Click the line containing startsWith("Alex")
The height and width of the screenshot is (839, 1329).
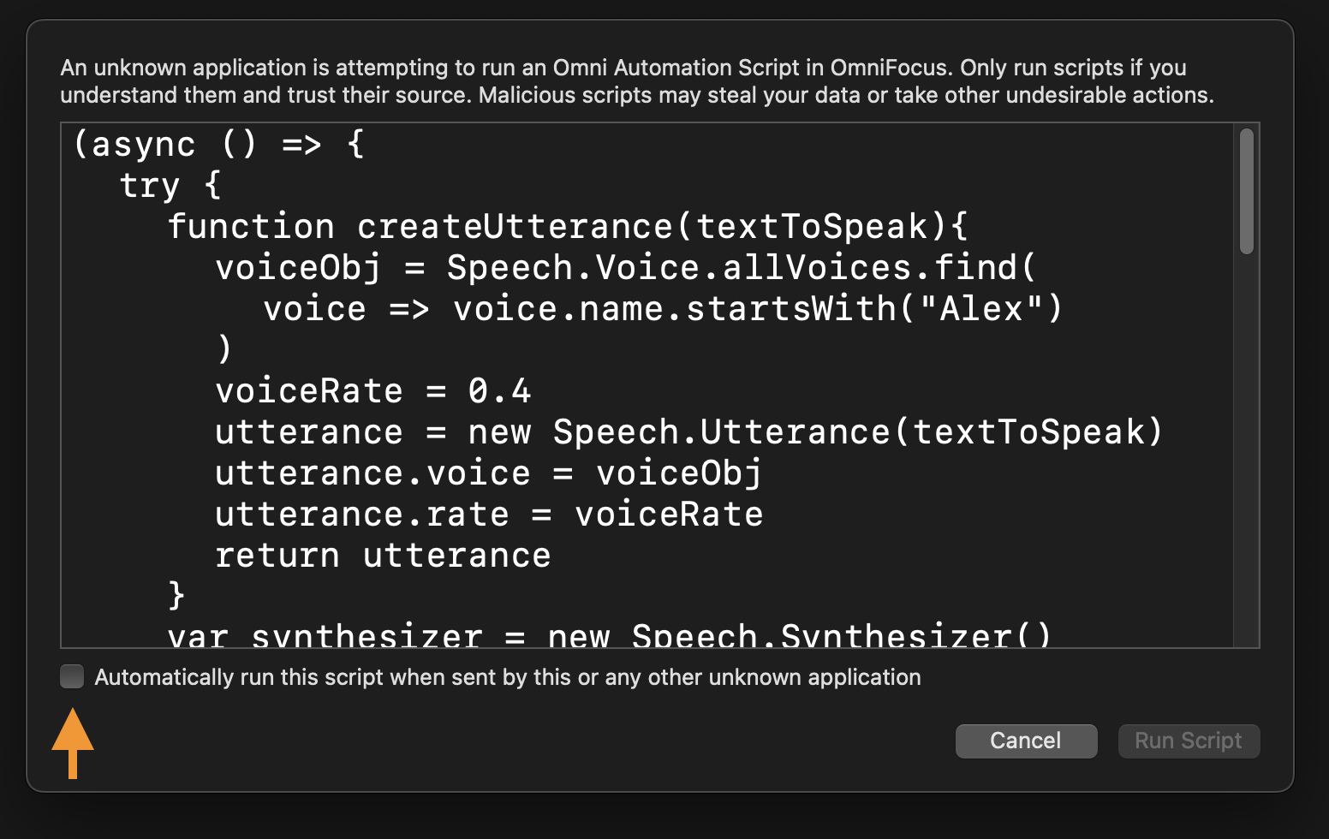click(x=663, y=308)
